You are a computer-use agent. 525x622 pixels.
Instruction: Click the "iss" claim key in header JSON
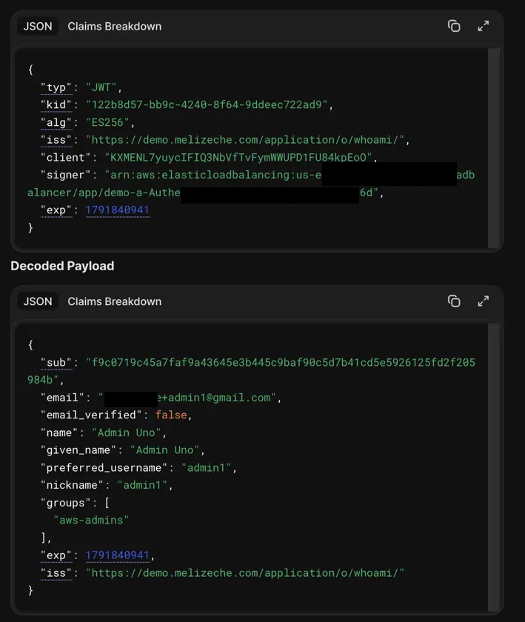(56, 140)
